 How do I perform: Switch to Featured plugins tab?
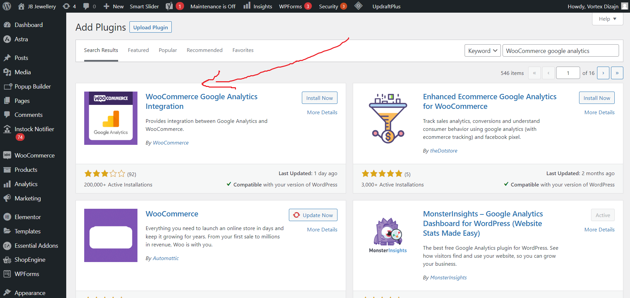point(138,50)
